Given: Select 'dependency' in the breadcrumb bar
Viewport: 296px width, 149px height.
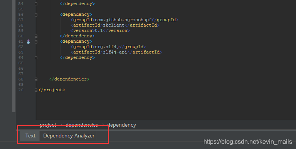Looking at the screenshot, I should (x=121, y=125).
